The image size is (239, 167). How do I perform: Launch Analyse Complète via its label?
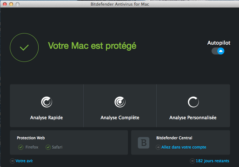click(x=120, y=118)
